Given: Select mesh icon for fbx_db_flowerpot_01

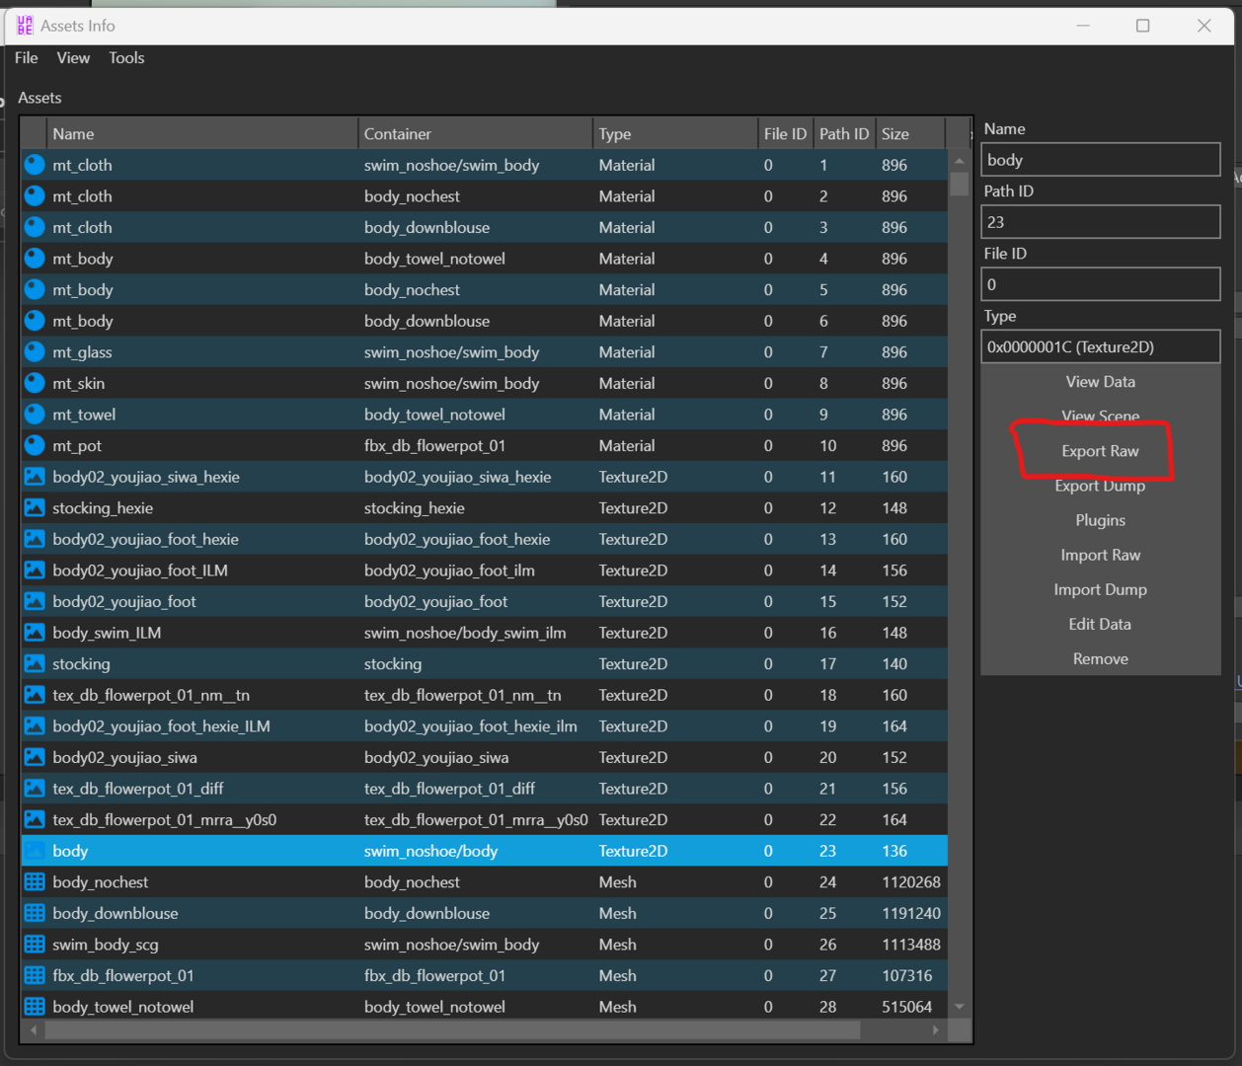Looking at the screenshot, I should [35, 976].
